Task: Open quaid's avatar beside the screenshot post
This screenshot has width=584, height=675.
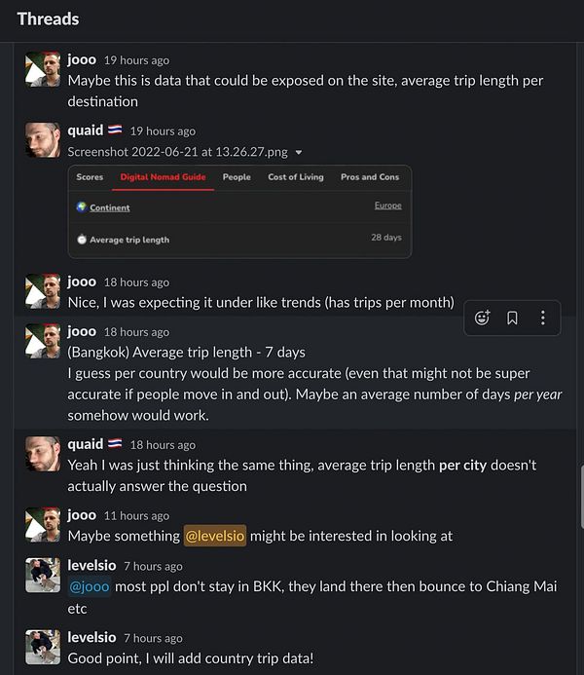Action: click(x=43, y=140)
